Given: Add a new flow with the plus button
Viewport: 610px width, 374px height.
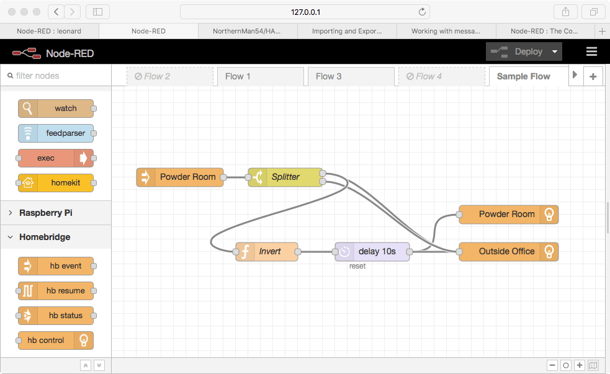Looking at the screenshot, I should 593,76.
